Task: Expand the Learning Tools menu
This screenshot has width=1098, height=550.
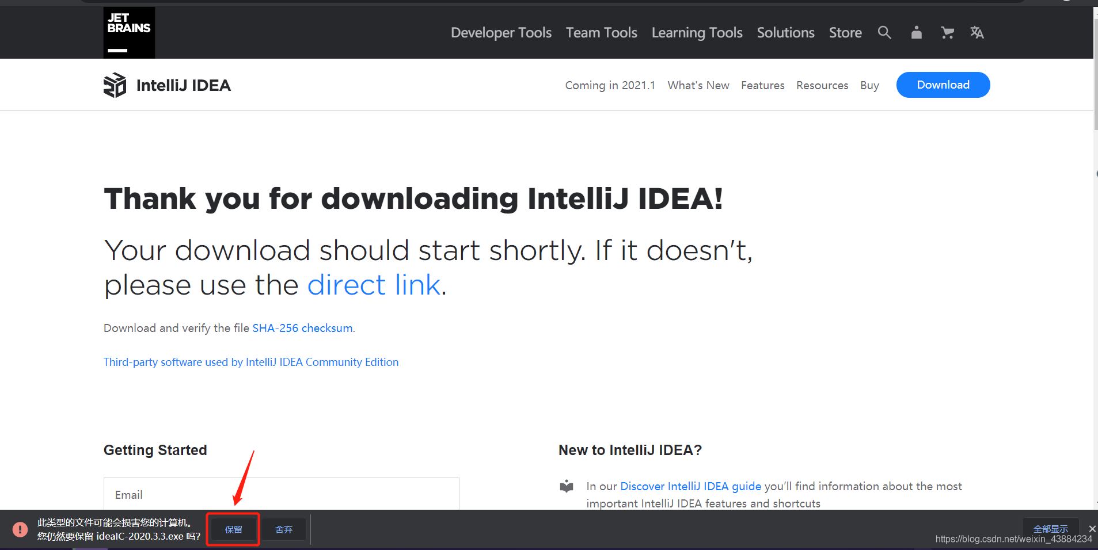Action: (697, 33)
